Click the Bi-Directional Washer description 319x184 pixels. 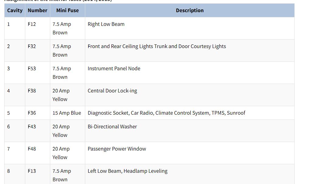click(112, 127)
